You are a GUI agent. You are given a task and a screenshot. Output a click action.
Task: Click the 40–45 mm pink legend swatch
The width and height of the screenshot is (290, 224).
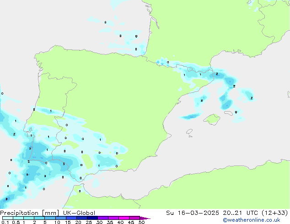point(124,218)
